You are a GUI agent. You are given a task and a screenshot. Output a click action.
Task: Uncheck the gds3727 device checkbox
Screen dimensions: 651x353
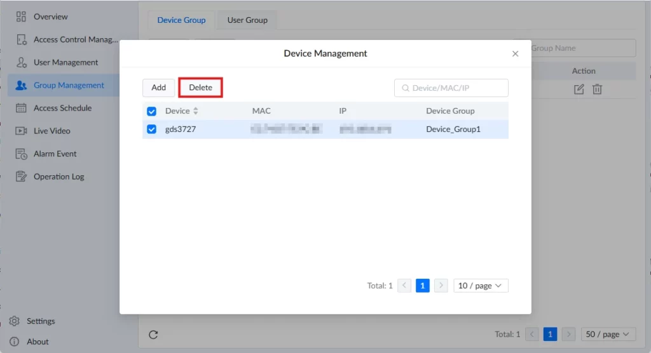coord(151,129)
